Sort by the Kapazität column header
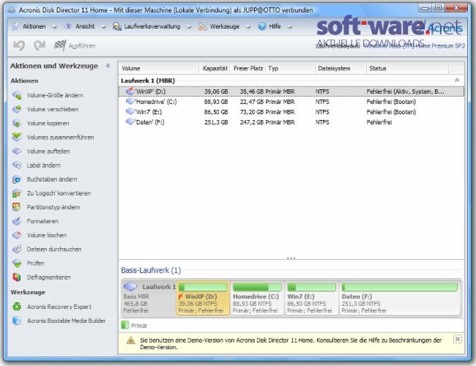Viewport: 476px width, 366px height. click(x=215, y=69)
